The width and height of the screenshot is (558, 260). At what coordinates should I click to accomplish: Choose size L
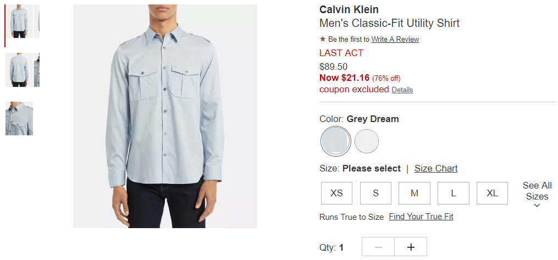[454, 193]
